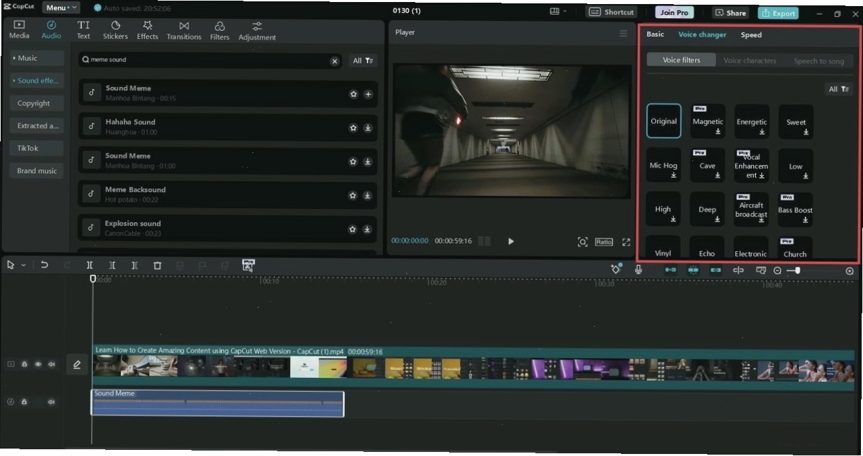The height and width of the screenshot is (456, 863).
Task: Favorite the Hahaha Sound with star icon
Action: [353, 128]
